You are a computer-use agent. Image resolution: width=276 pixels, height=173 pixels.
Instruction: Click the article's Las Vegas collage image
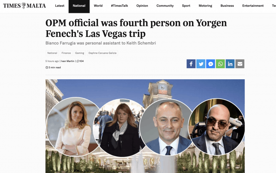(145, 126)
